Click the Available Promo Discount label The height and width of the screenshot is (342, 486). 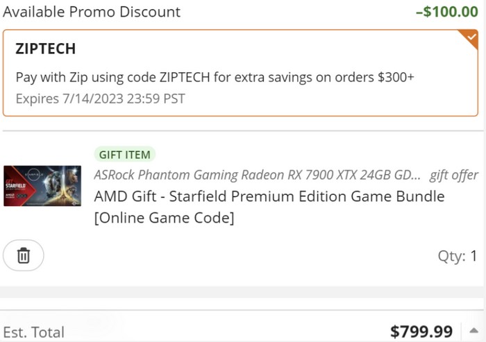pos(91,12)
